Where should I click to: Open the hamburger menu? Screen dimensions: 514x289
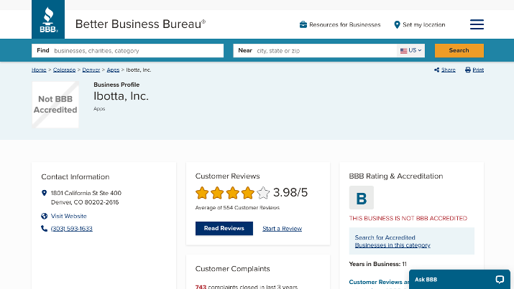(x=477, y=24)
